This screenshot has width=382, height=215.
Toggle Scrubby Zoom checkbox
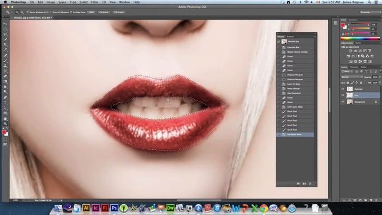[x=71, y=12]
